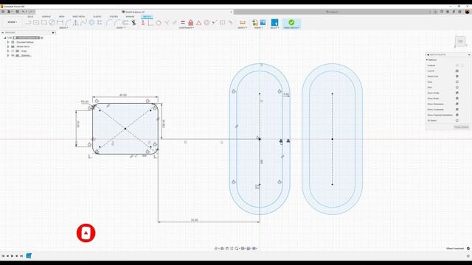The width and height of the screenshot is (472, 265).
Task: Toggle Show Constraints checkbox
Action: point(457,110)
